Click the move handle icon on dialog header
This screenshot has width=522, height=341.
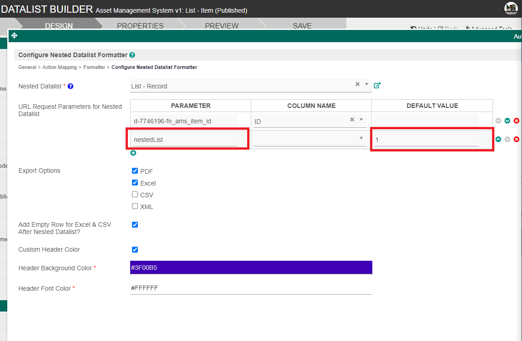pyautogui.click(x=14, y=36)
